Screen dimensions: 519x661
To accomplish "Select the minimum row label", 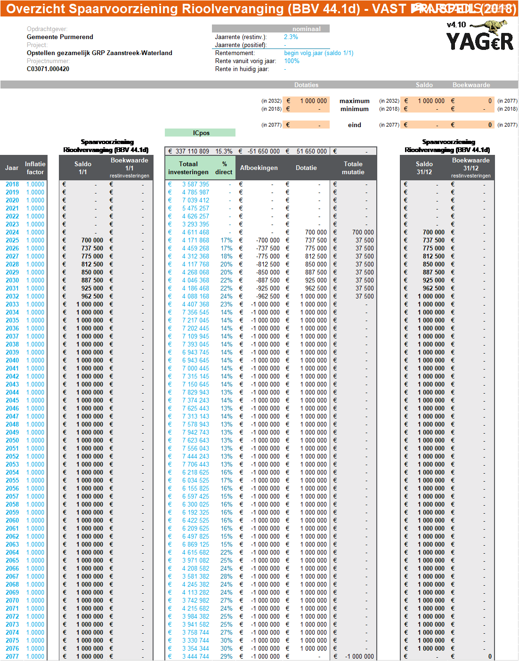I will pos(355,109).
